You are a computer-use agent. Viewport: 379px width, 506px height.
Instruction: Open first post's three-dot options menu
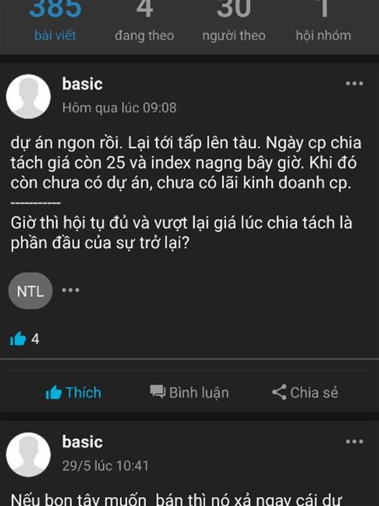pos(354,83)
